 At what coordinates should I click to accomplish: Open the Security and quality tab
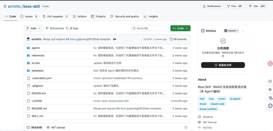click(125, 16)
